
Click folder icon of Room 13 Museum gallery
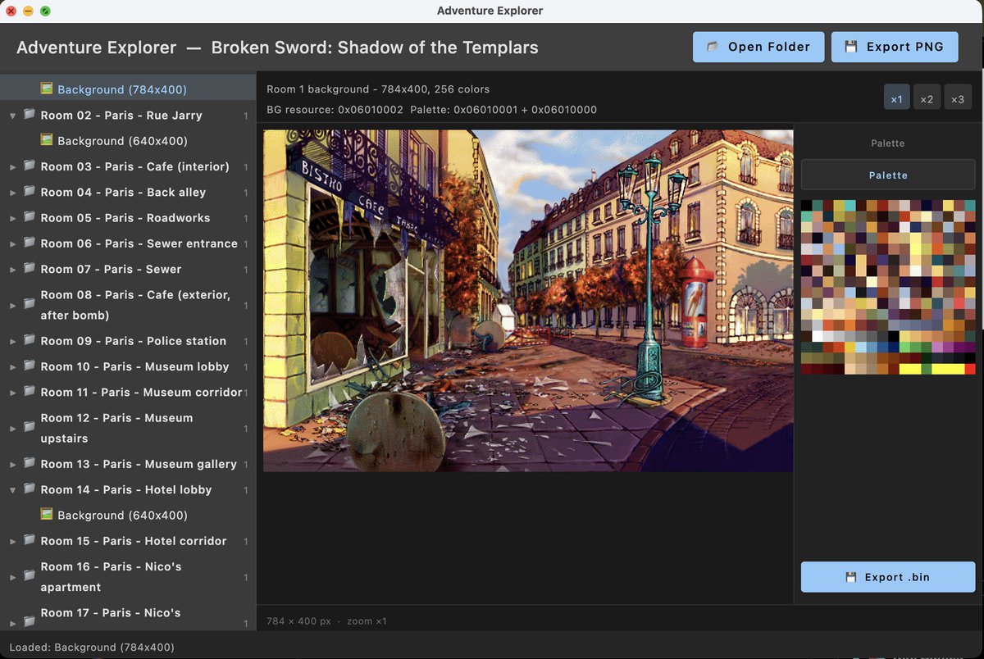pyautogui.click(x=30, y=462)
